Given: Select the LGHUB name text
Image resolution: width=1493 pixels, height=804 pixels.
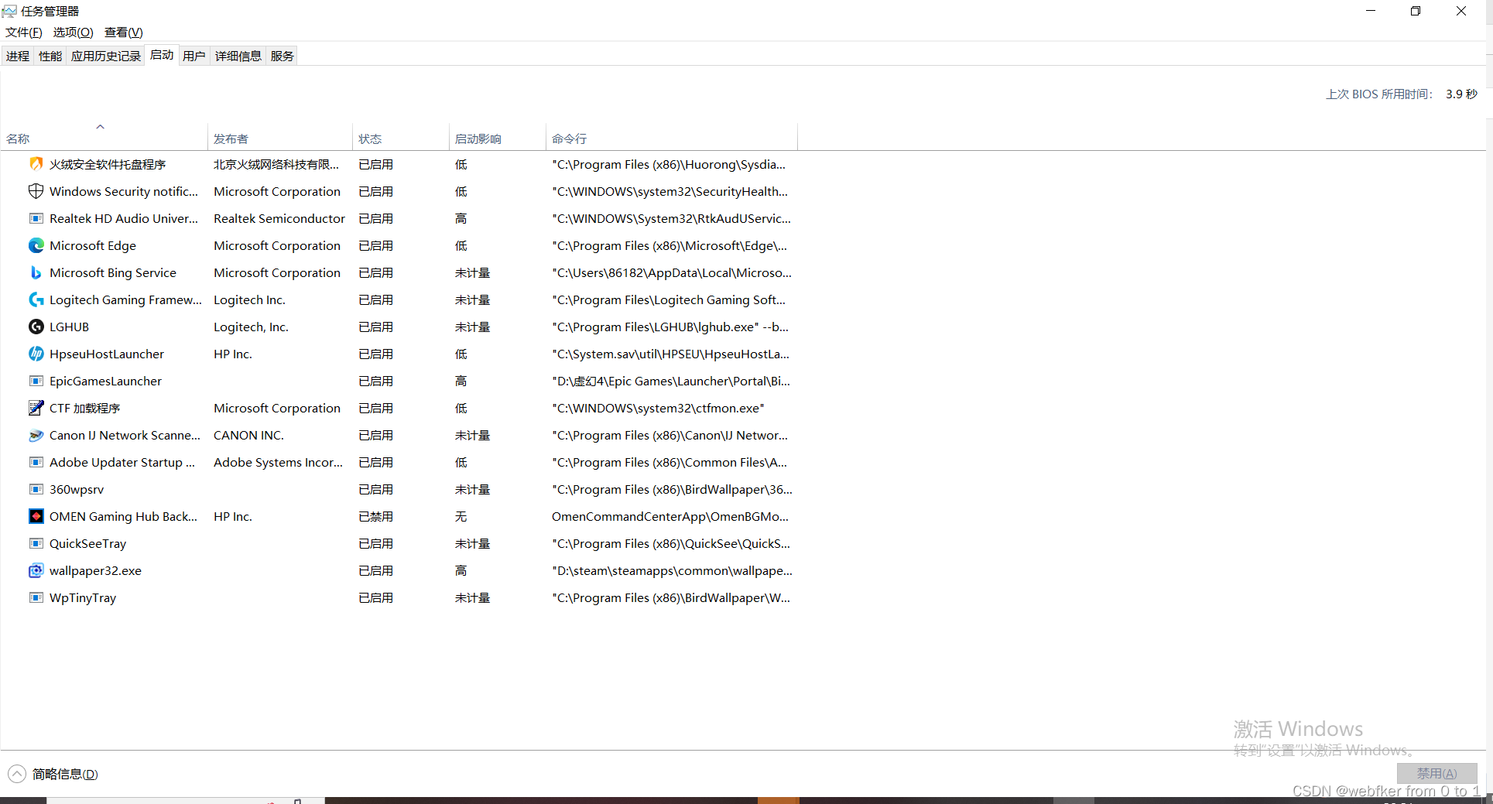Looking at the screenshot, I should (69, 327).
